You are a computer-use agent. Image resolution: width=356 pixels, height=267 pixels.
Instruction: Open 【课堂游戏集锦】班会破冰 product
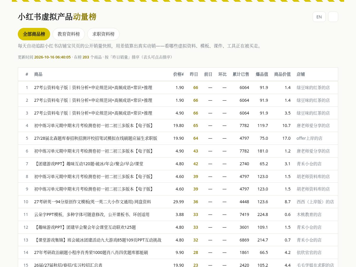click(x=98, y=240)
